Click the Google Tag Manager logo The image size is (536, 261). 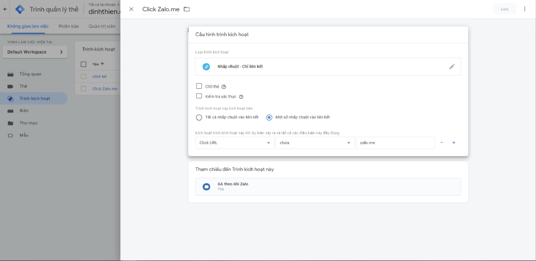[20, 9]
